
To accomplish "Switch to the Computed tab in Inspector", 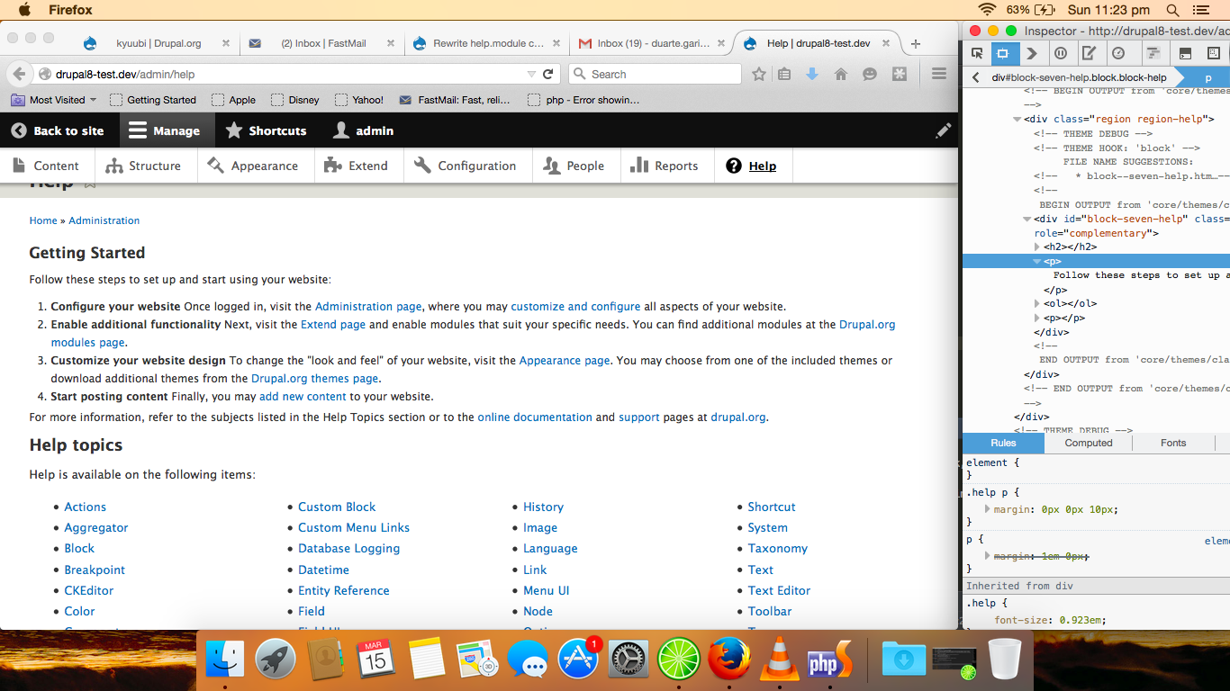I will (x=1088, y=442).
